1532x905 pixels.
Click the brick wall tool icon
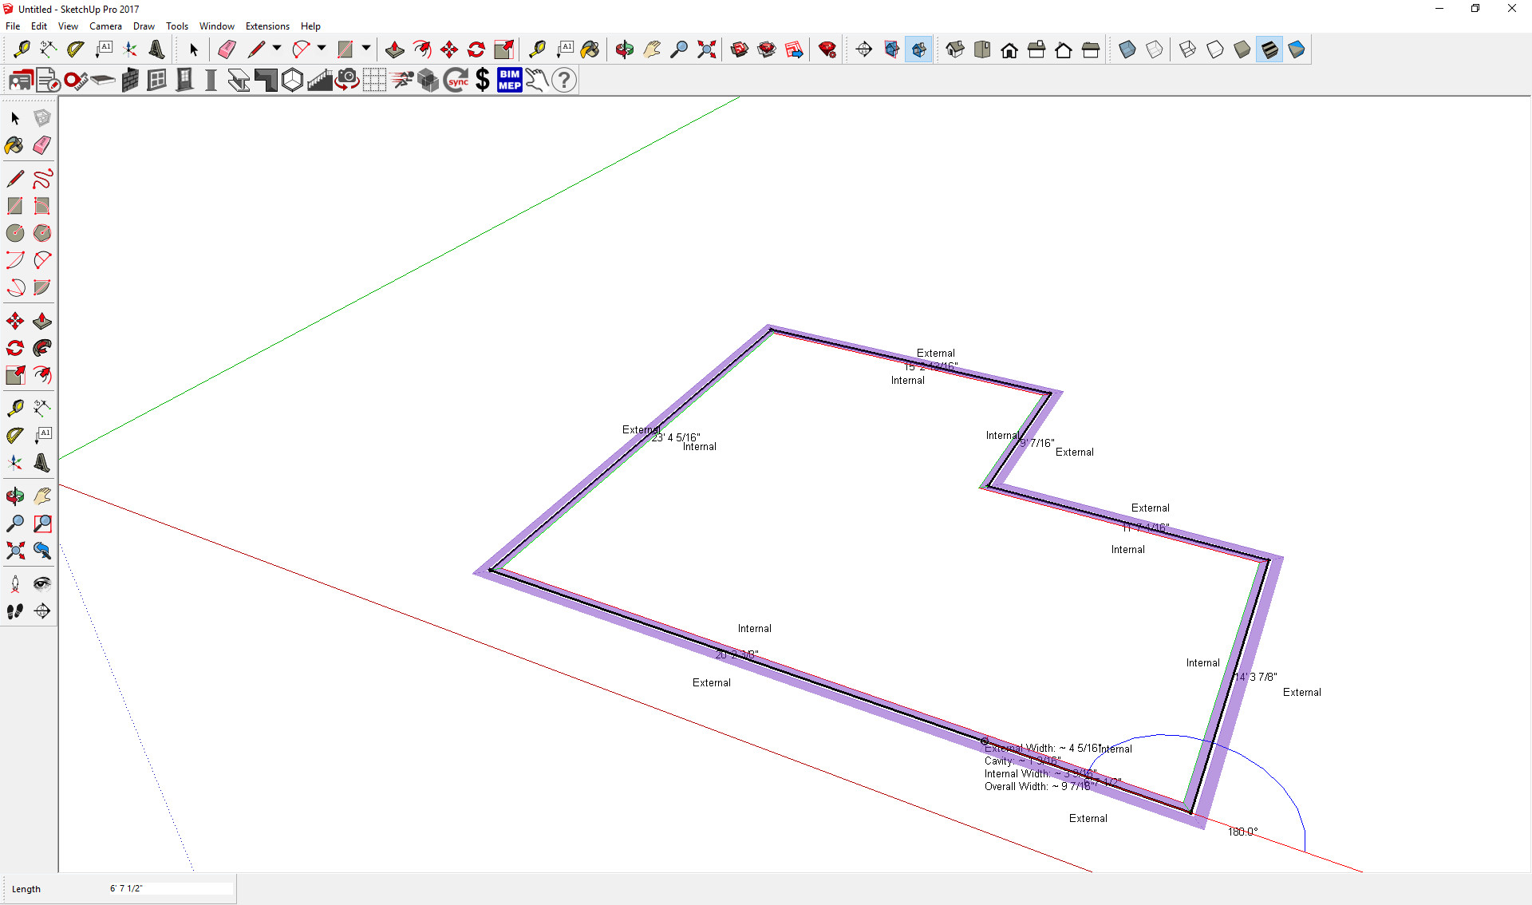tap(130, 80)
